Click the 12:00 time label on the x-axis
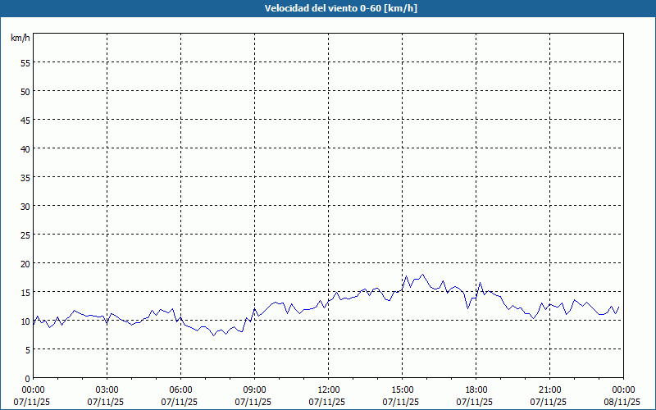 point(328,389)
